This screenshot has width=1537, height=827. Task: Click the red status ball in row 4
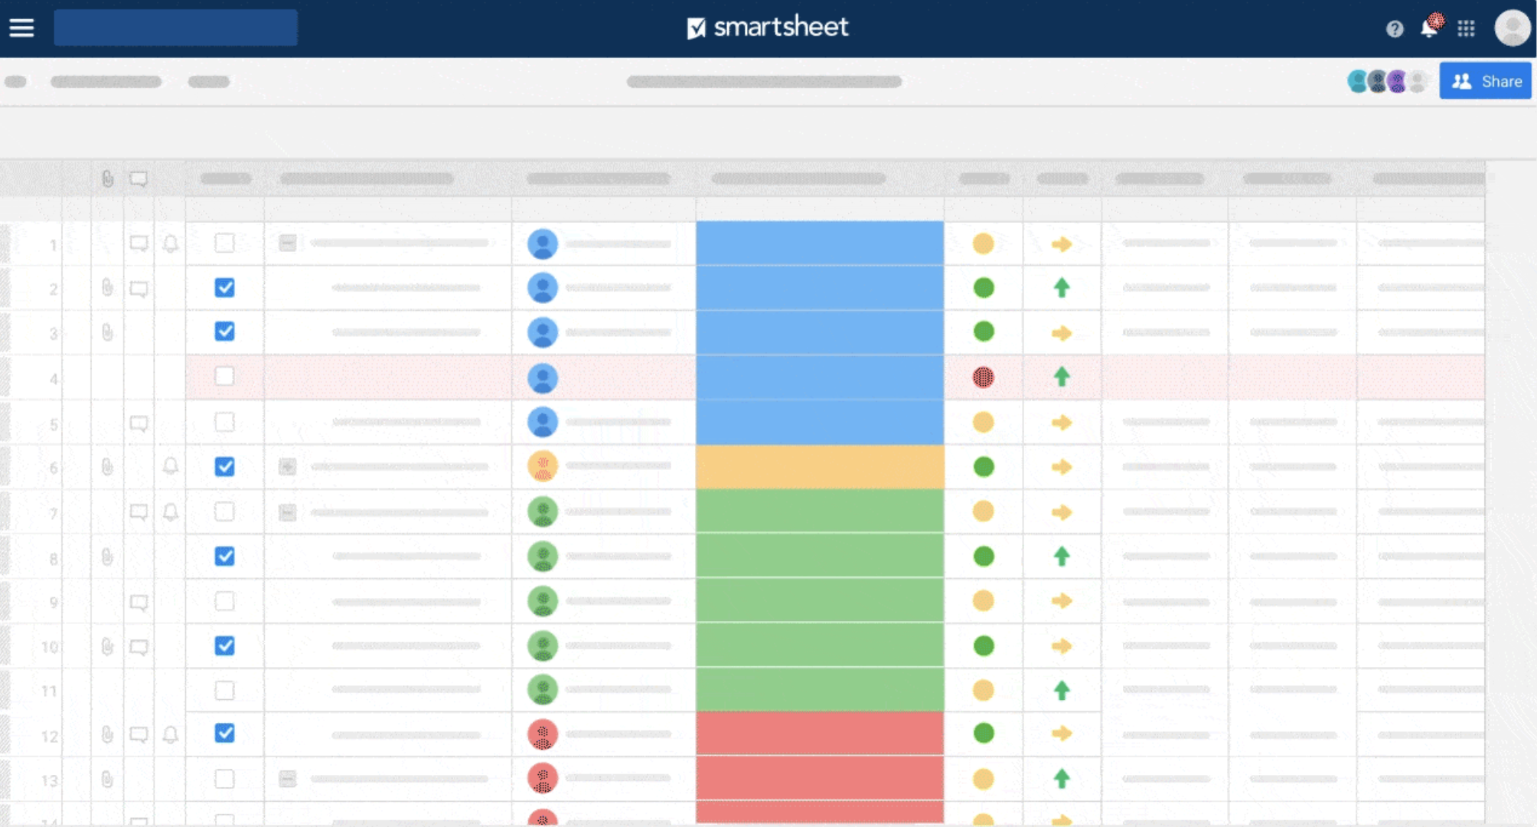[983, 377]
